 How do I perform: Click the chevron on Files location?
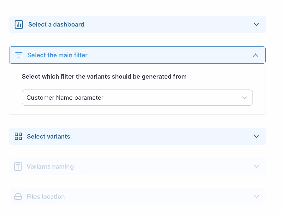[256, 197]
